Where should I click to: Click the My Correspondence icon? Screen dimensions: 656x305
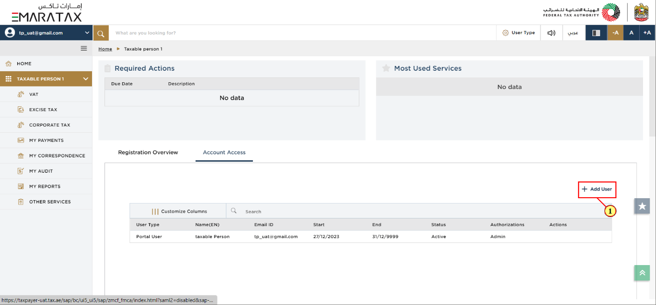pos(21,156)
